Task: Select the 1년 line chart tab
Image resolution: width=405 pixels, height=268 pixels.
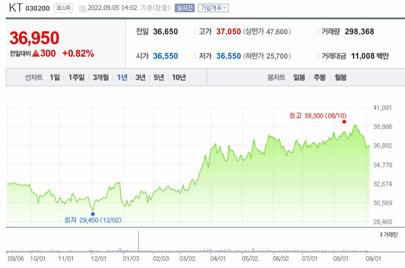Action: tap(122, 77)
